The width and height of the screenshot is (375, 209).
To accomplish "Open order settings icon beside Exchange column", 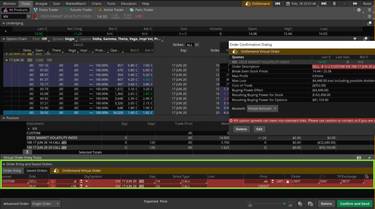I will (x=367, y=177).
